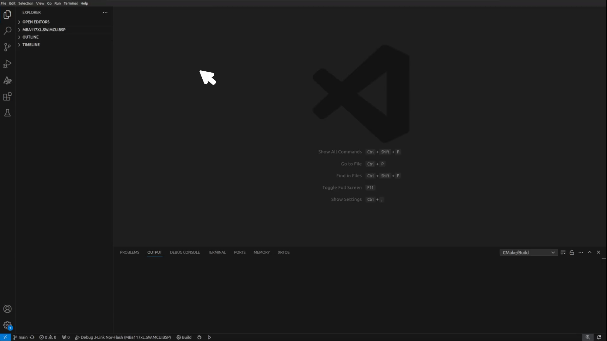Open output panel more actions
The width and height of the screenshot is (607, 341).
(x=581, y=252)
